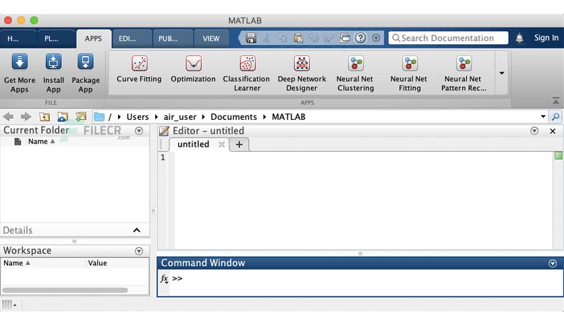The width and height of the screenshot is (564, 326).
Task: Close the Editor panel
Action: [553, 131]
